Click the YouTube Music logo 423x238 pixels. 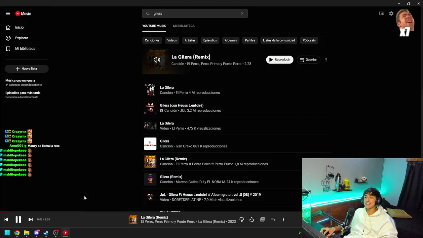23,14
